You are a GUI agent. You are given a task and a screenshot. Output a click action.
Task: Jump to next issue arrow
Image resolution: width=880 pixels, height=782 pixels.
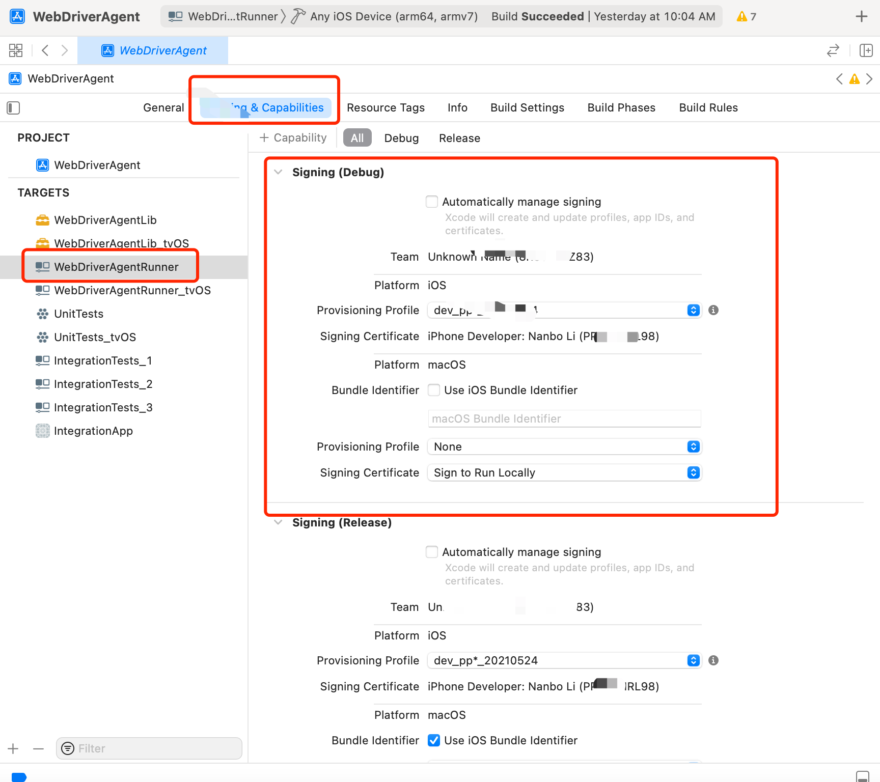pyautogui.click(x=869, y=79)
